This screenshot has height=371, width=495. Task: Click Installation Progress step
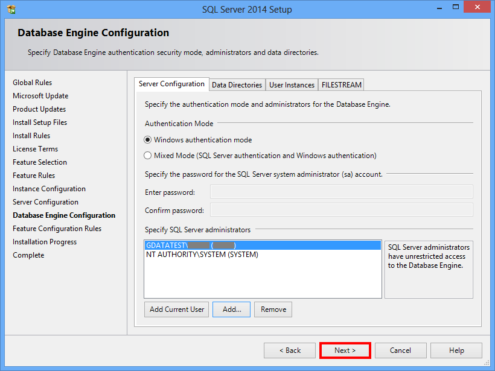(x=45, y=242)
